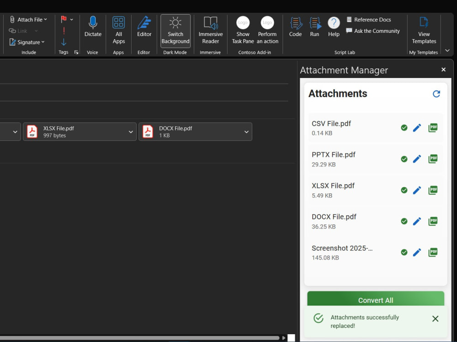
Task: Click the '36.25 KB' size text
Action: tap(324, 227)
